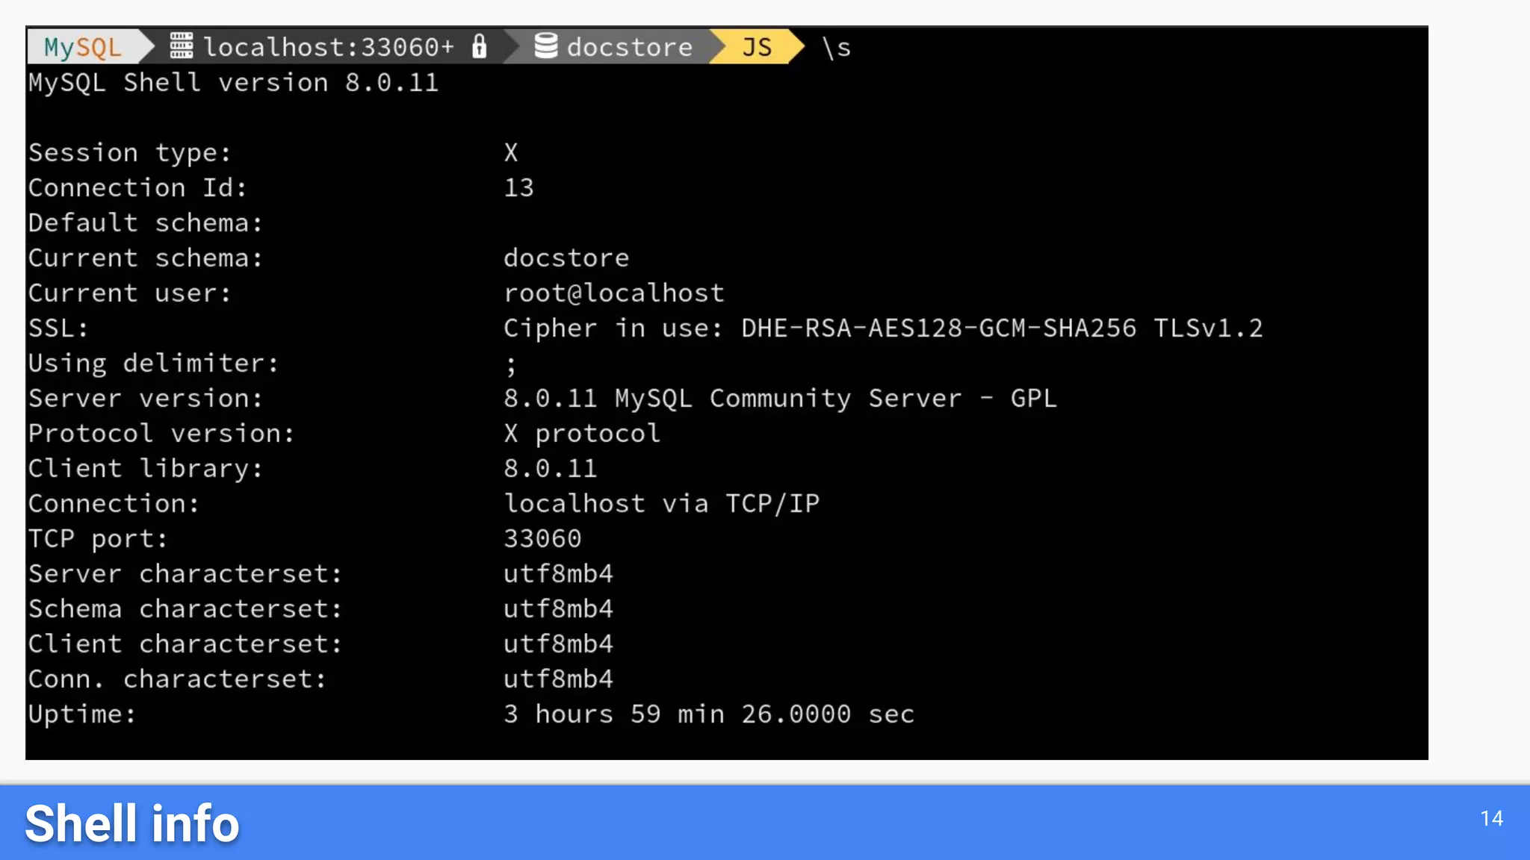Click the padlock SSL icon
This screenshot has width=1530, height=860.
(x=480, y=46)
